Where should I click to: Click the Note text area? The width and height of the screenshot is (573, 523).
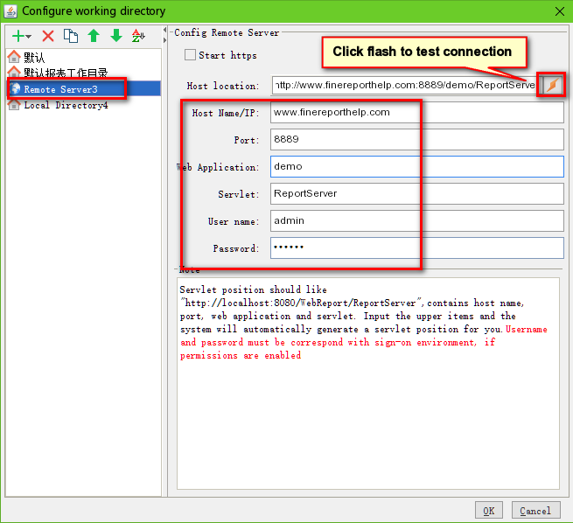pyautogui.click(x=368, y=383)
